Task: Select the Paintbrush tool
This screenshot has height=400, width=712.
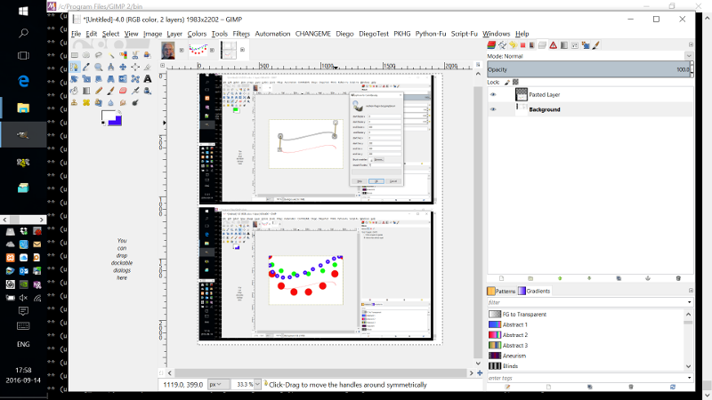Action: tap(110, 91)
